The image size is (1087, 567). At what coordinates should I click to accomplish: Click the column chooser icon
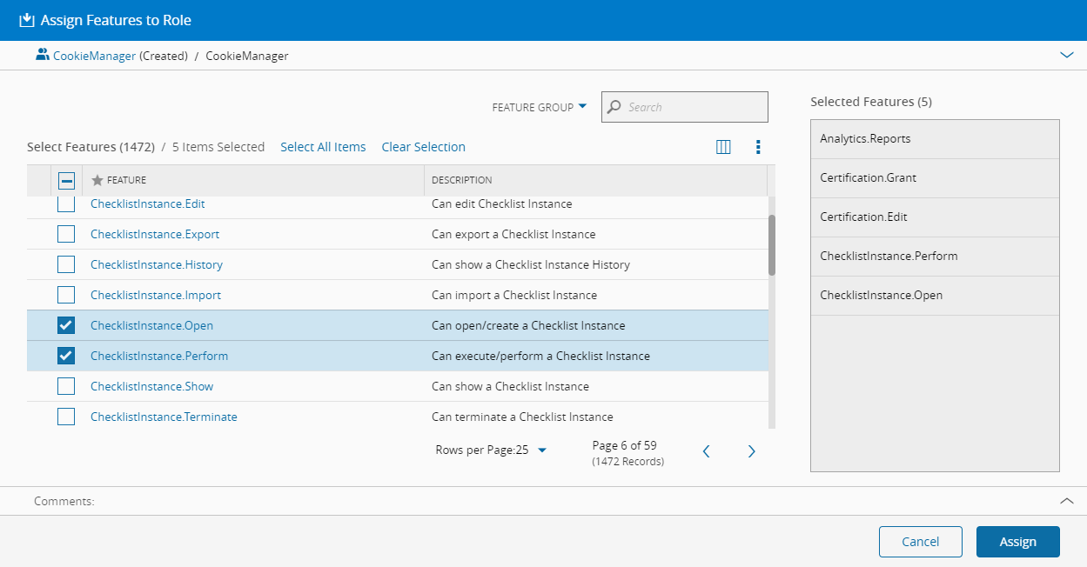click(722, 147)
